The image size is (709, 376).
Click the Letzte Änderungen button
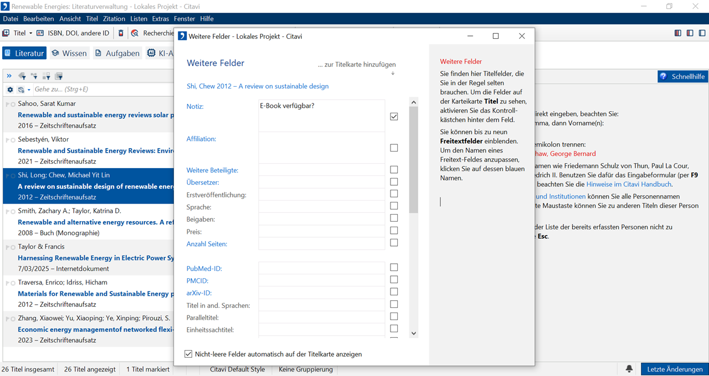click(x=674, y=369)
